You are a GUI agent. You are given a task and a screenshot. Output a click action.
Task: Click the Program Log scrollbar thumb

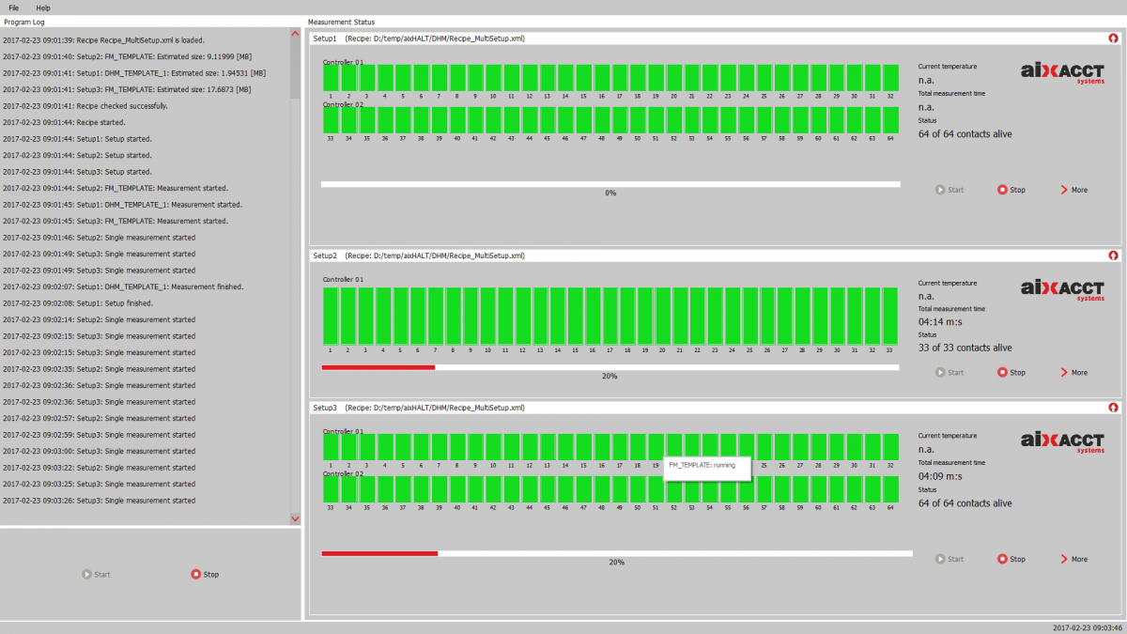pos(295,73)
